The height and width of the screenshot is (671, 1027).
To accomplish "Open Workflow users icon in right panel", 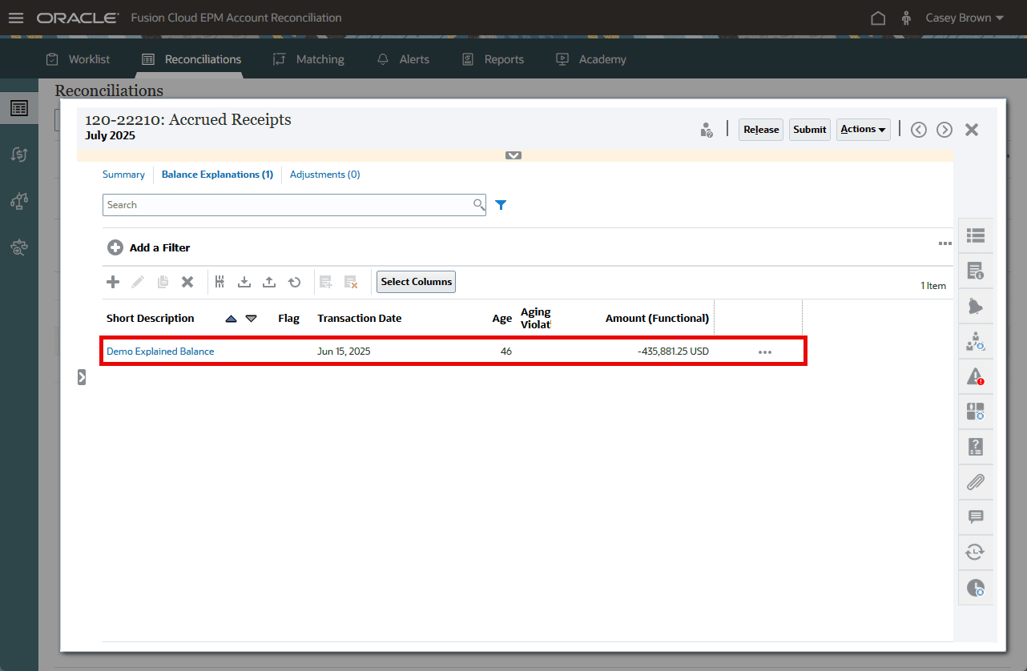I will (976, 341).
